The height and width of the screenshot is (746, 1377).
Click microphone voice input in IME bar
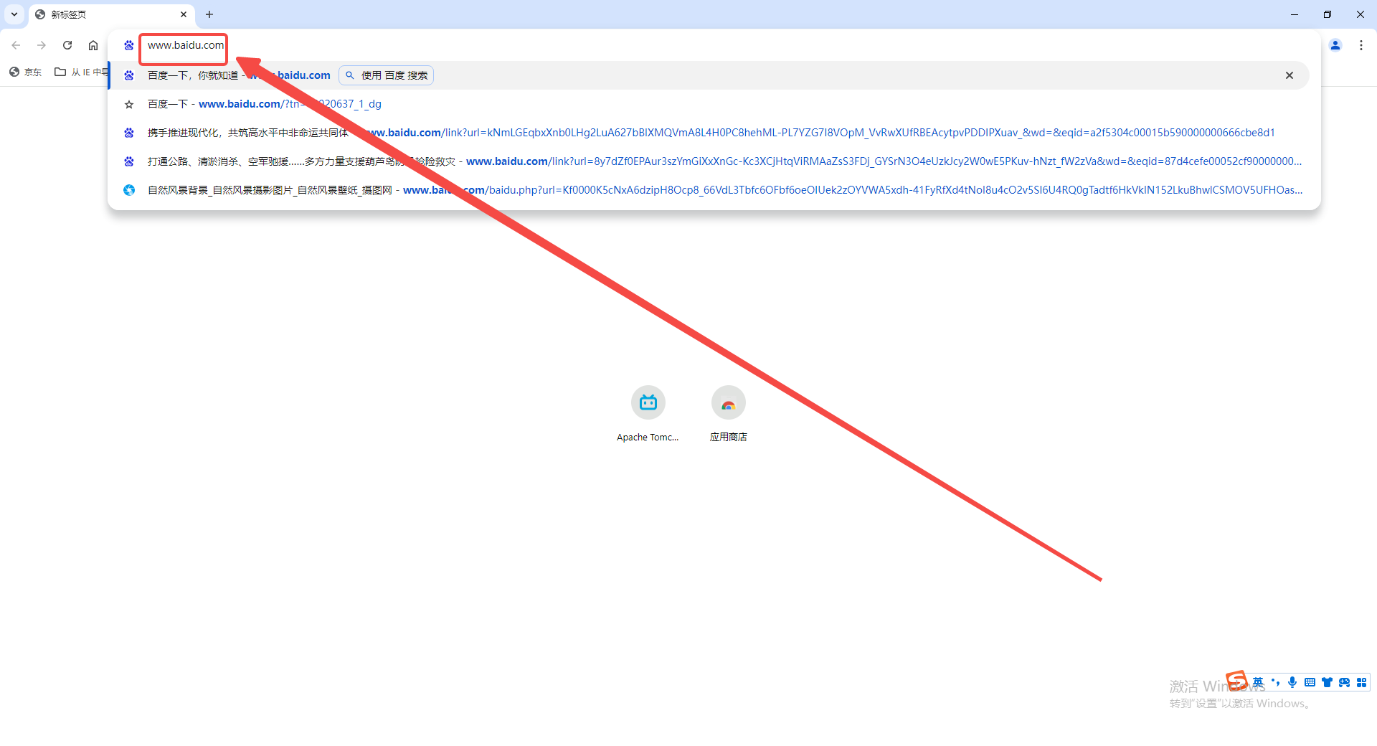[1292, 682]
